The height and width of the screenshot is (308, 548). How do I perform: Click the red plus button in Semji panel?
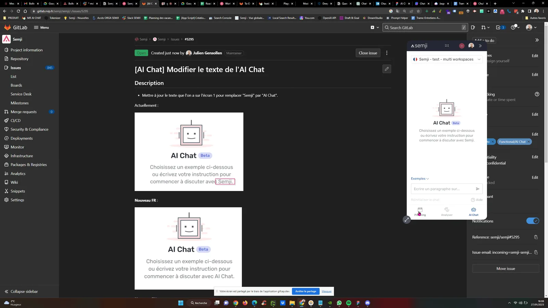tap(462, 46)
